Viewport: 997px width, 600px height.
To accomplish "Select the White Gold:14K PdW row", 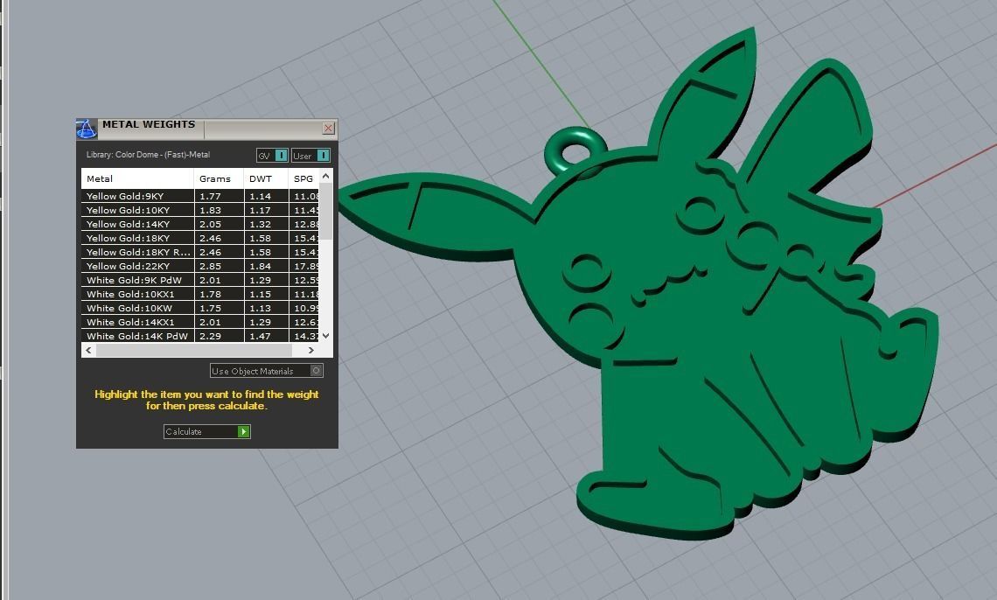I will [x=199, y=336].
